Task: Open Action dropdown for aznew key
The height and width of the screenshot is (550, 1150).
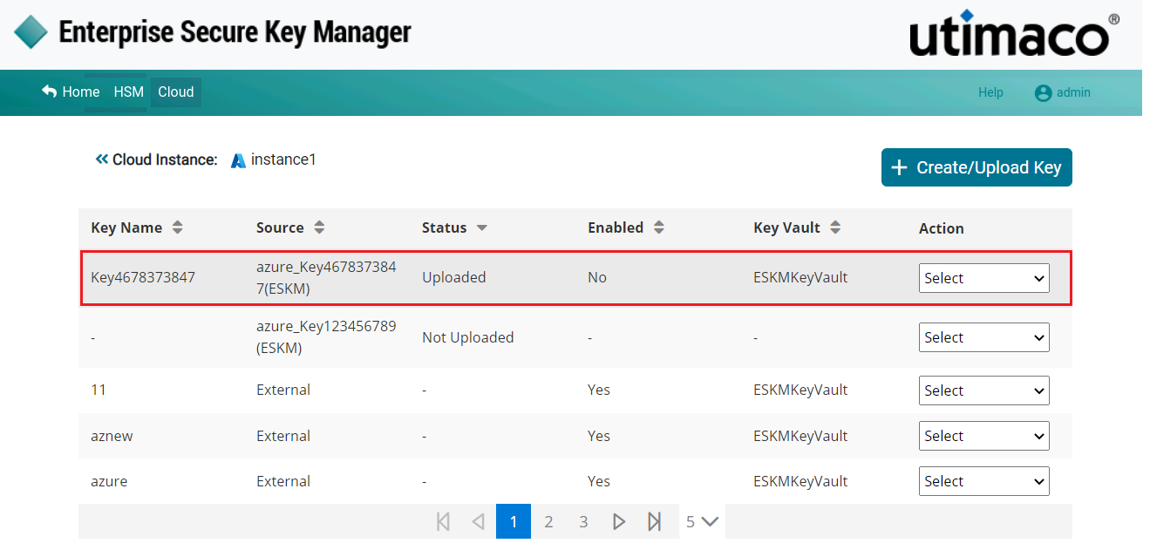Action: coord(984,436)
